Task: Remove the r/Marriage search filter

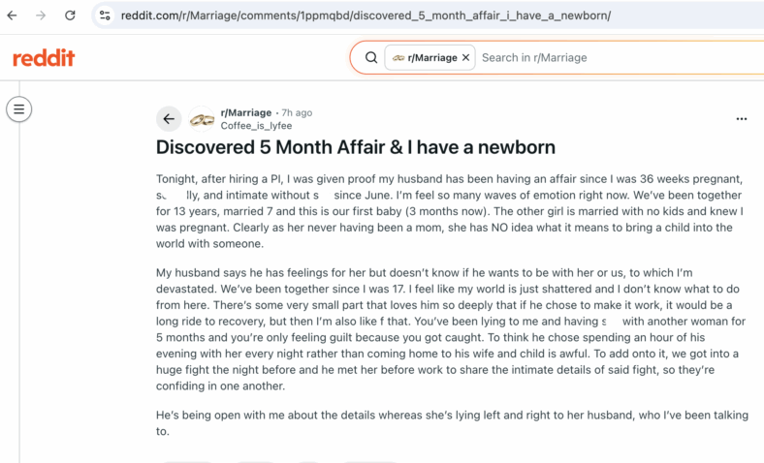Action: point(465,57)
